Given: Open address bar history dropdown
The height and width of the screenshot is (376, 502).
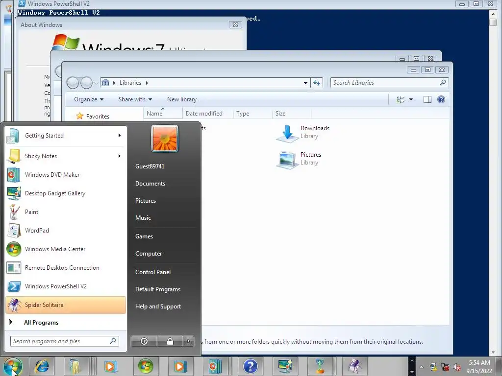Looking at the screenshot, I should click(x=306, y=83).
